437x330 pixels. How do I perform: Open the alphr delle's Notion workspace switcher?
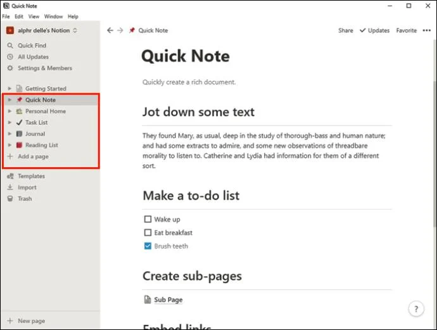(x=42, y=30)
